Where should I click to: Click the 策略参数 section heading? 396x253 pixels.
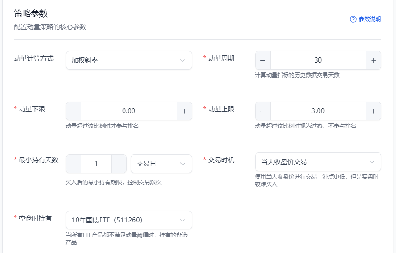pos(31,14)
